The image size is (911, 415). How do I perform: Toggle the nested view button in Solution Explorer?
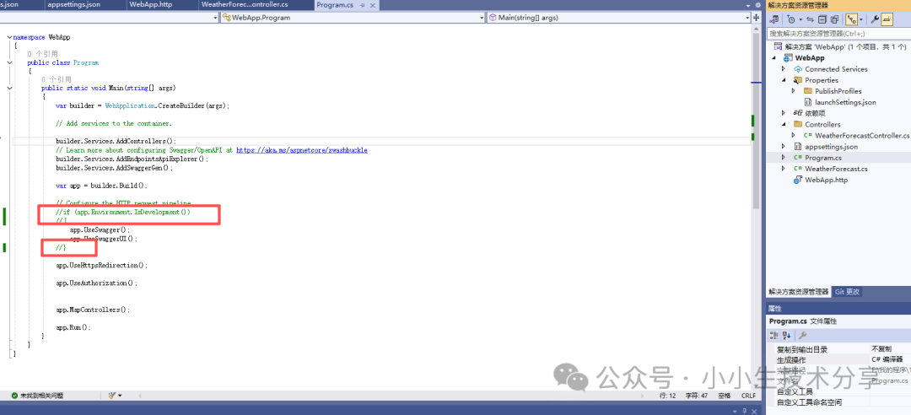[x=852, y=19]
